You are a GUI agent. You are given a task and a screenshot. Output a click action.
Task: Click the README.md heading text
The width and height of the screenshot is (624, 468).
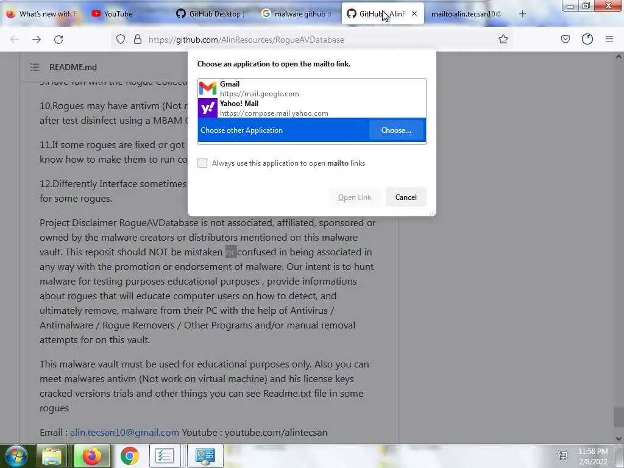click(73, 67)
